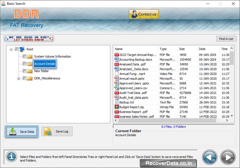
Task: Click the text file icon of Backup.txt
Action: tap(116, 102)
